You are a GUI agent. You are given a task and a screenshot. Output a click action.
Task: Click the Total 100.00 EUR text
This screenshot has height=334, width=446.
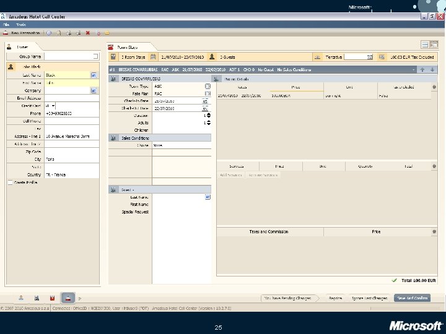click(x=418, y=280)
